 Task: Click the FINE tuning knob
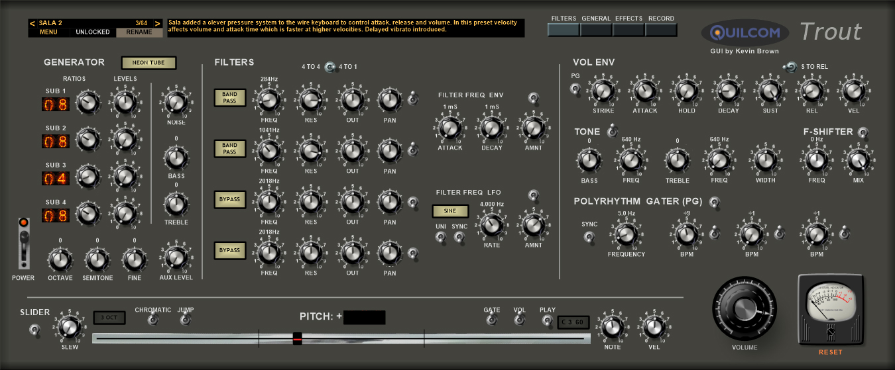coord(134,260)
